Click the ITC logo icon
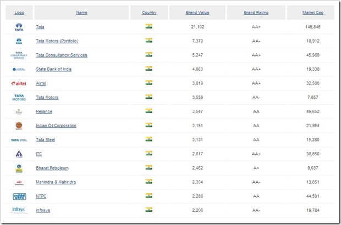The height and width of the screenshot is (225, 341). point(19,154)
